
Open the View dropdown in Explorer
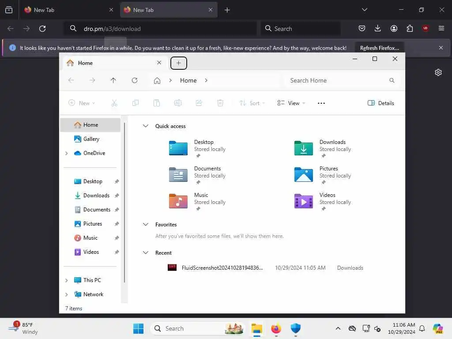click(291, 103)
